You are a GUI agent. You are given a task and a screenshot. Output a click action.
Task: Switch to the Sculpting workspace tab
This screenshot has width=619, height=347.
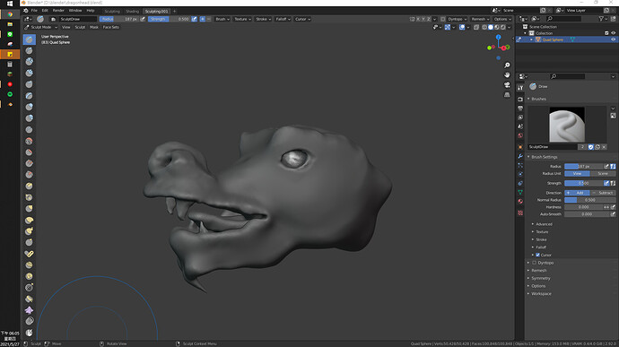point(112,12)
